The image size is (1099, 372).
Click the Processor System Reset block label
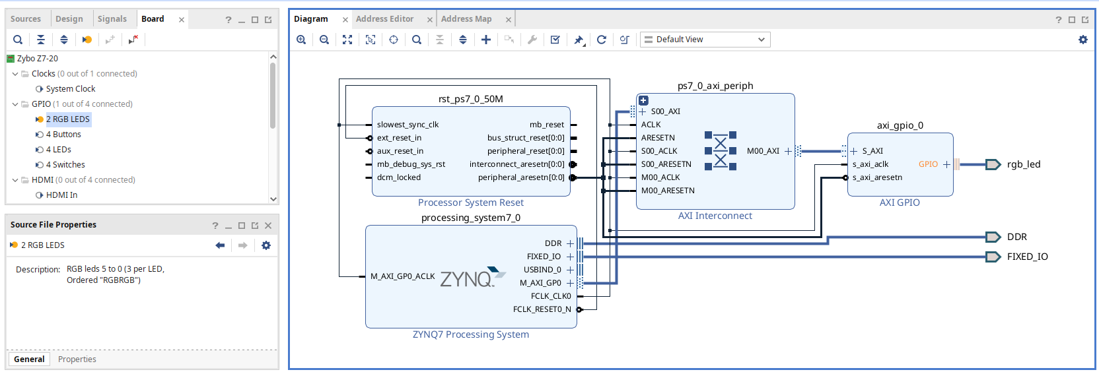point(471,202)
